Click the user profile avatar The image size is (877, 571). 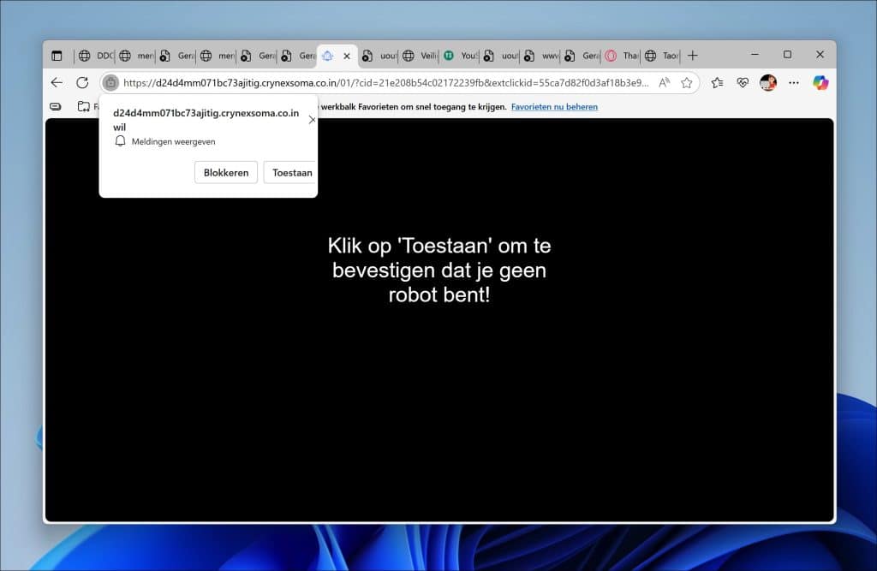768,83
